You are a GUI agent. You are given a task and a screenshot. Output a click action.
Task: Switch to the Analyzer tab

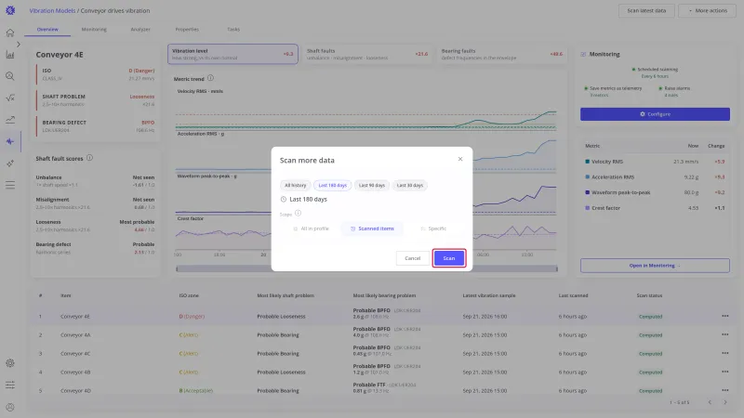[x=140, y=30]
